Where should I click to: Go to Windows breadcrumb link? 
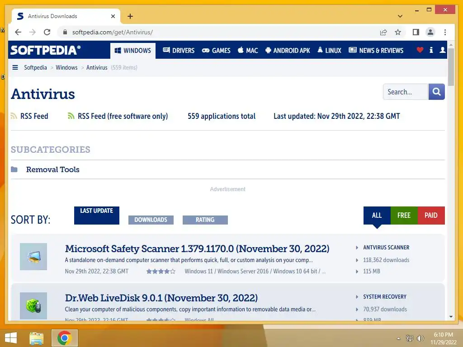click(66, 68)
